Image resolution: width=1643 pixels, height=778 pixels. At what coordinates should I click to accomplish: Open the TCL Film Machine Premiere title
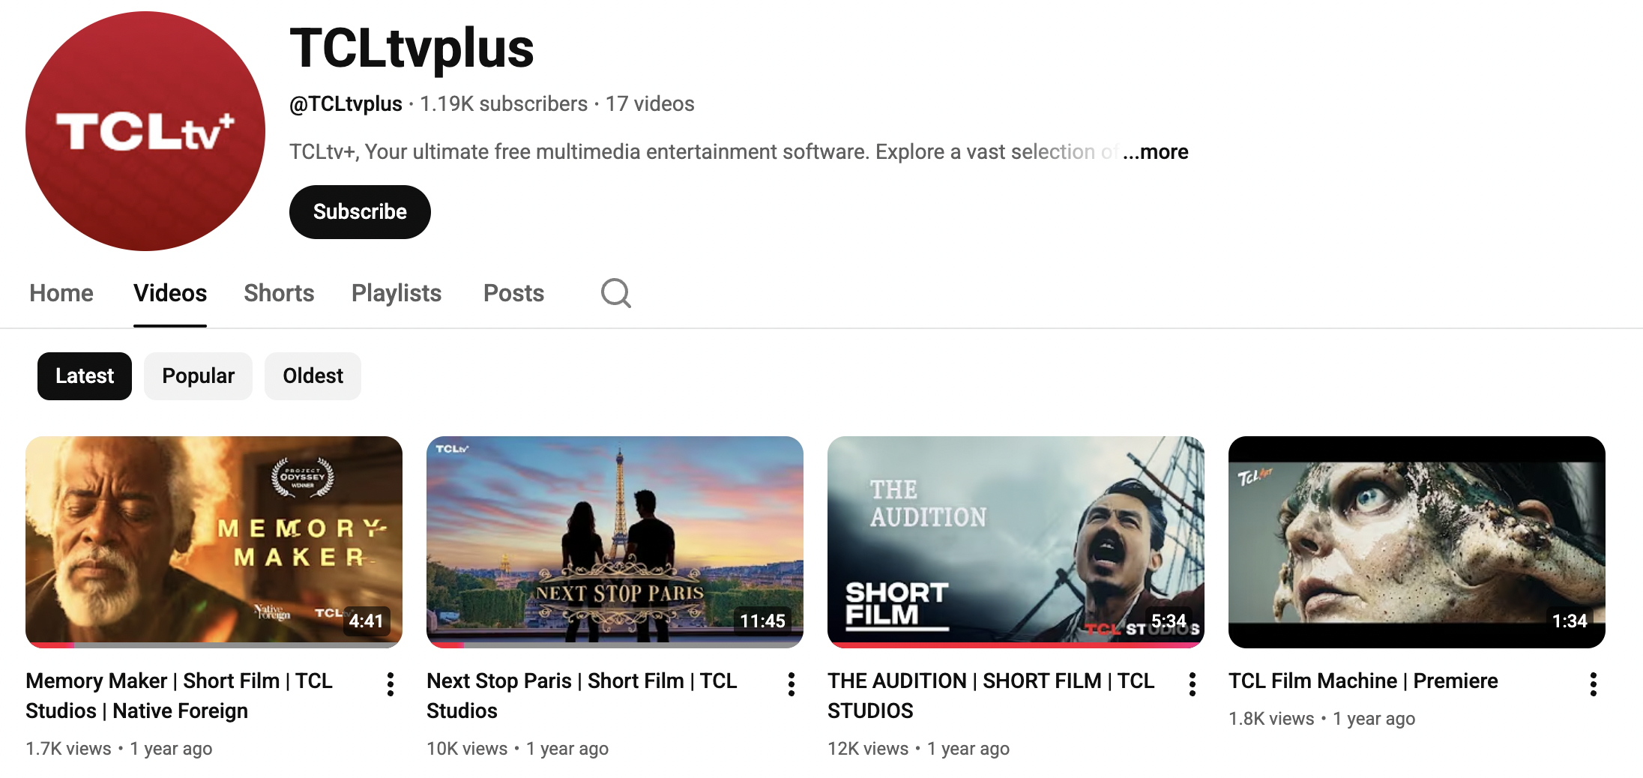coord(1363,681)
